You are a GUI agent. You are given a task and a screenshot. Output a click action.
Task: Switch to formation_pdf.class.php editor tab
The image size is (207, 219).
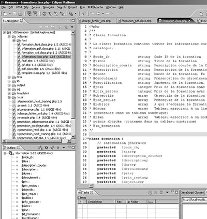(x=136, y=21)
